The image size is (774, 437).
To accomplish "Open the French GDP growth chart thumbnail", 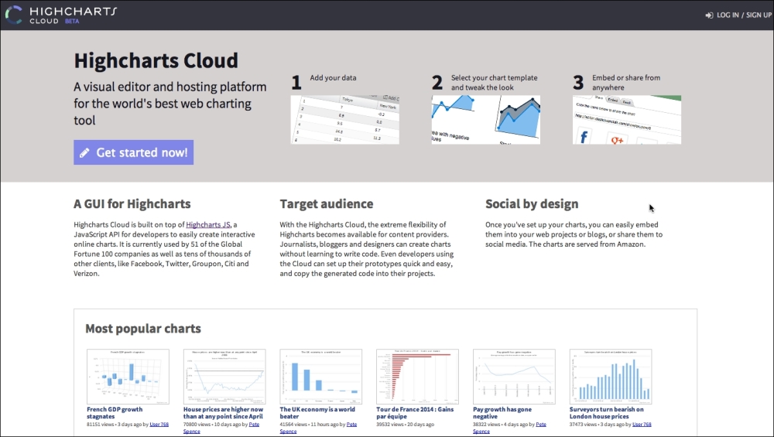I will coord(128,377).
